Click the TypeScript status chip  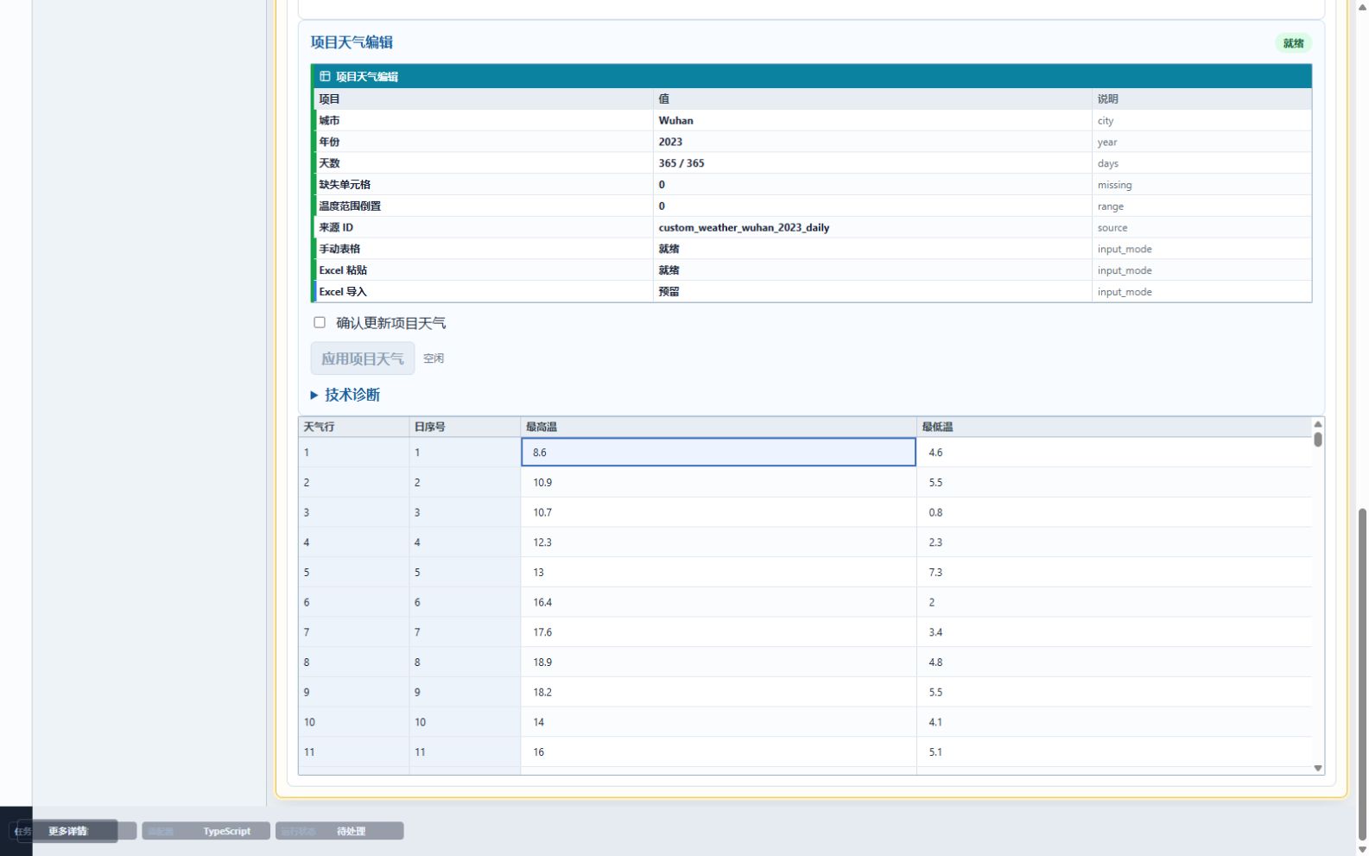tap(227, 831)
